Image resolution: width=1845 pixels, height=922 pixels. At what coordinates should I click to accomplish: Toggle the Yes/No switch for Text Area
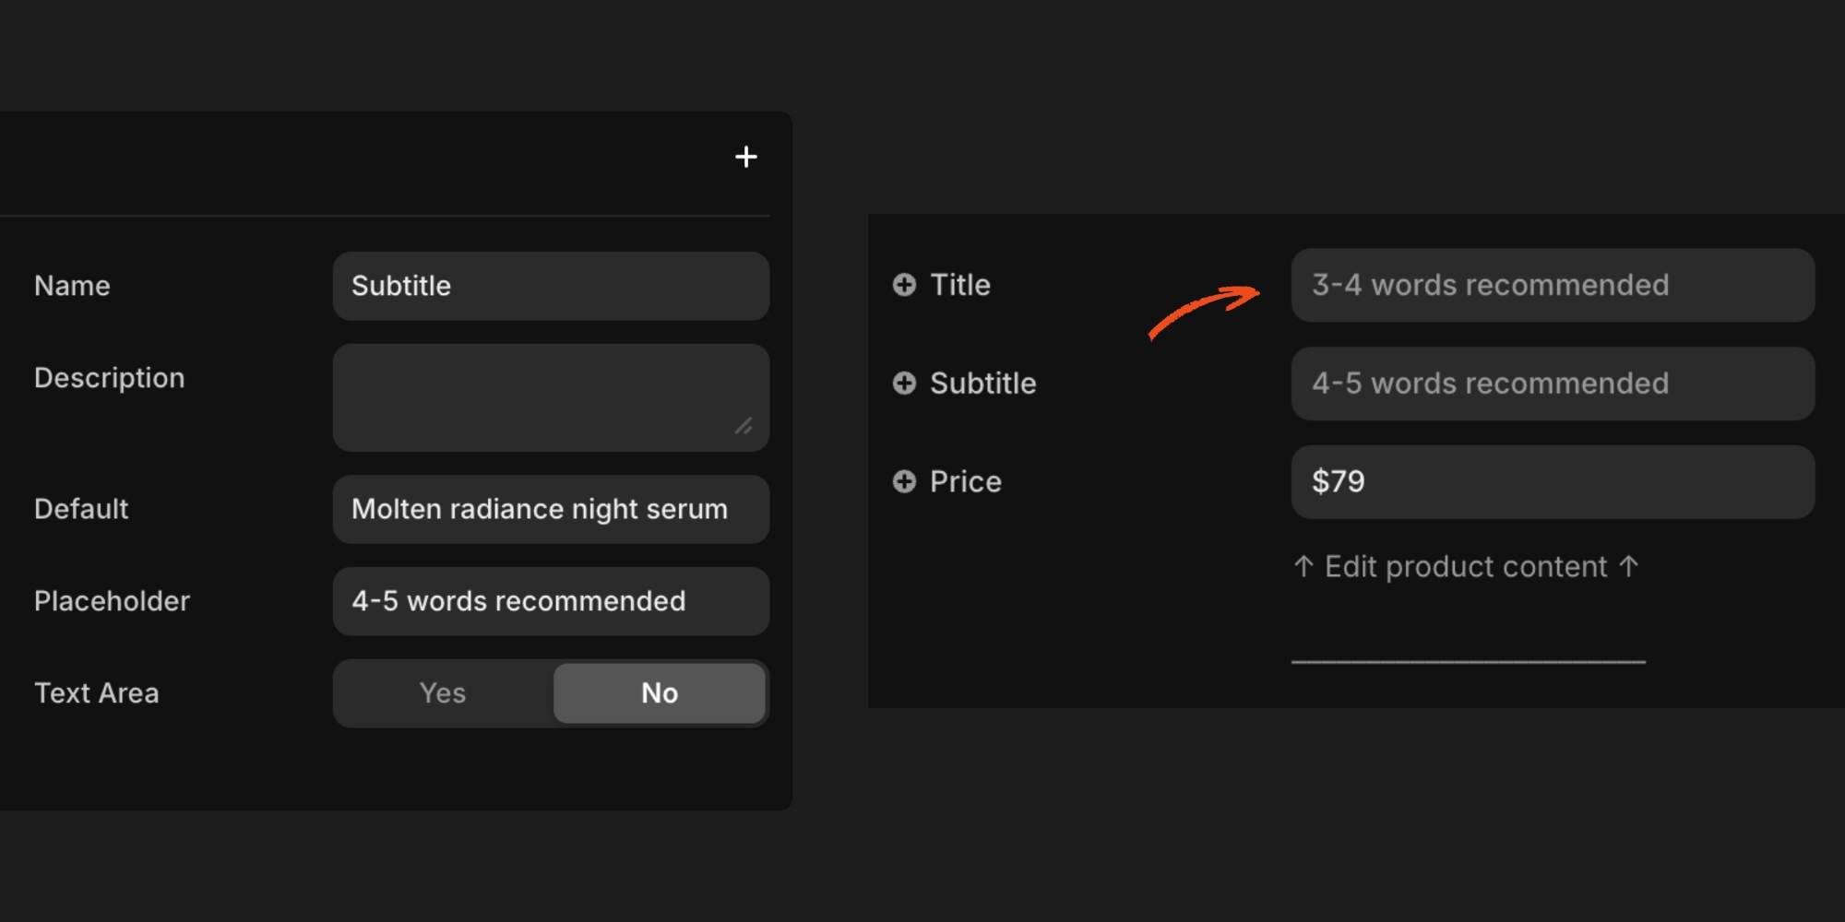[551, 692]
